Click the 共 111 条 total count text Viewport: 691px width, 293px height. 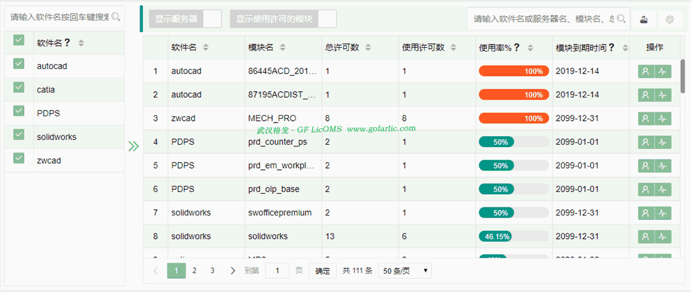click(357, 271)
